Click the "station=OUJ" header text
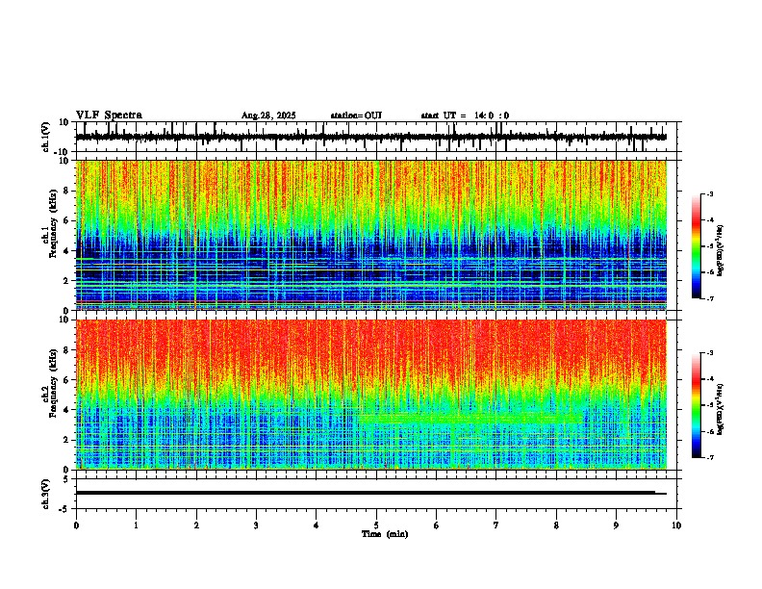Viewport: 762px width, 589px height. pyautogui.click(x=356, y=115)
